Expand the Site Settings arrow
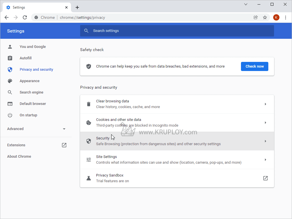 [x=265, y=160]
